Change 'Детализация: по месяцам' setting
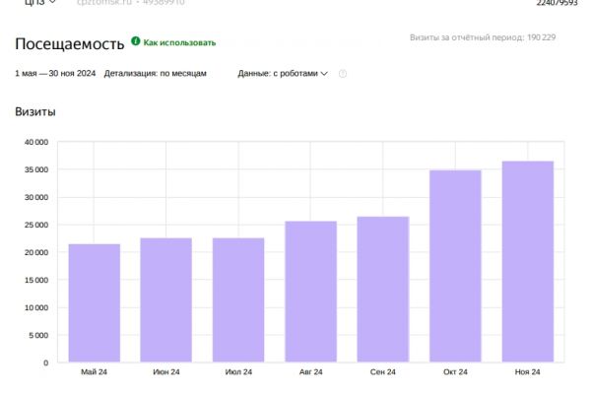This screenshot has height=394, width=591. tap(156, 74)
